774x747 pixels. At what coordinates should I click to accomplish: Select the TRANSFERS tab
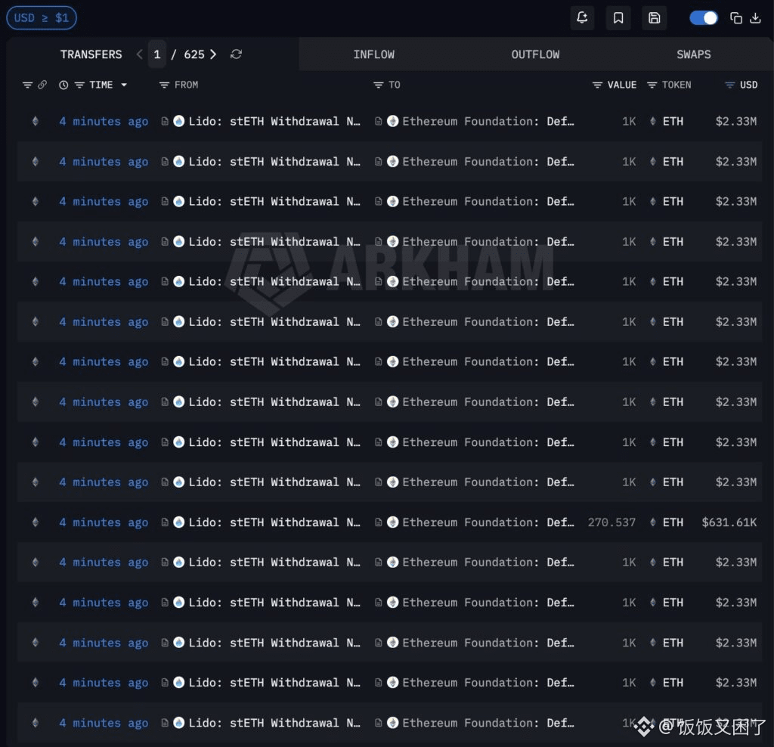[91, 54]
